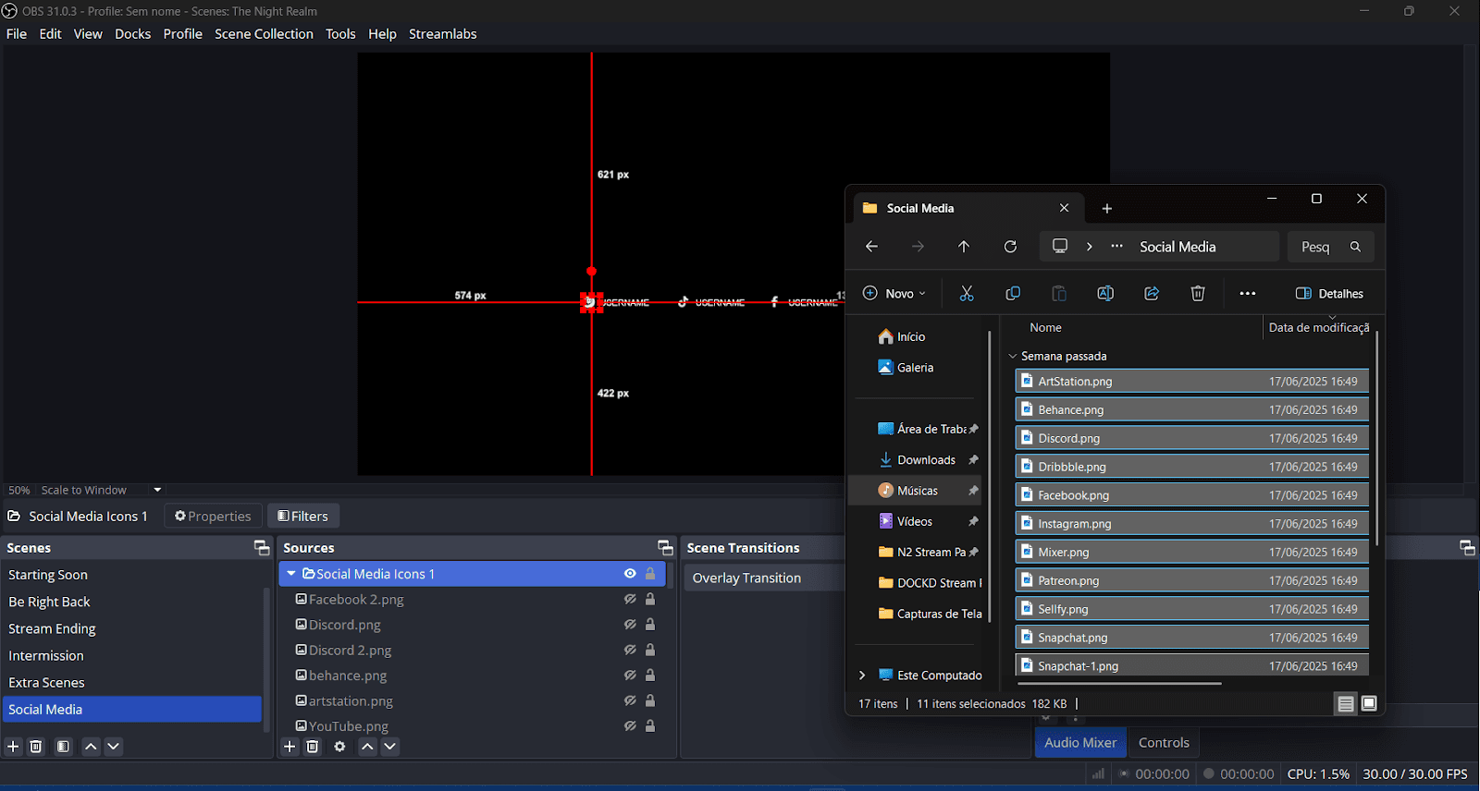Open scene filters icon in Scenes toolbar

click(63, 747)
